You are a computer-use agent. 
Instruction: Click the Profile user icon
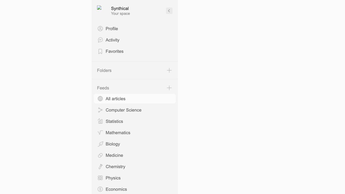[x=100, y=29]
